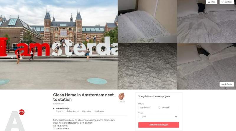Click the AT5 logo watermark

(15, 120)
